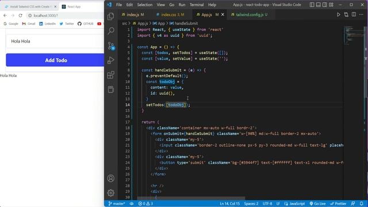The width and height of the screenshot is (368, 207).
Task: Click the eye icon beside the master branch
Action: [132, 204]
